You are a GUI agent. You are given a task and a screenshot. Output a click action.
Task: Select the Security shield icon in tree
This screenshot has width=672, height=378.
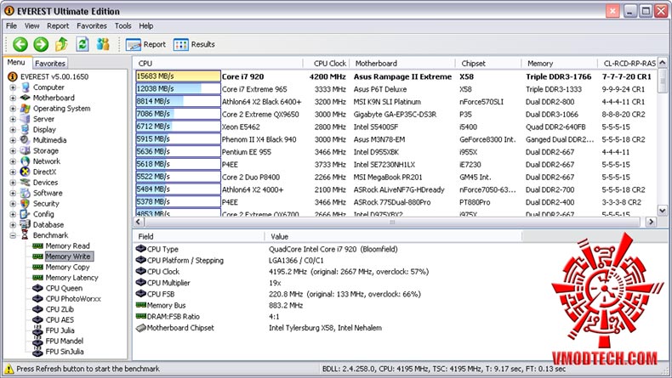click(26, 204)
